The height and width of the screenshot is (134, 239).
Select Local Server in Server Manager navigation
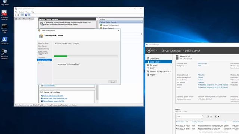click(x=158, y=62)
